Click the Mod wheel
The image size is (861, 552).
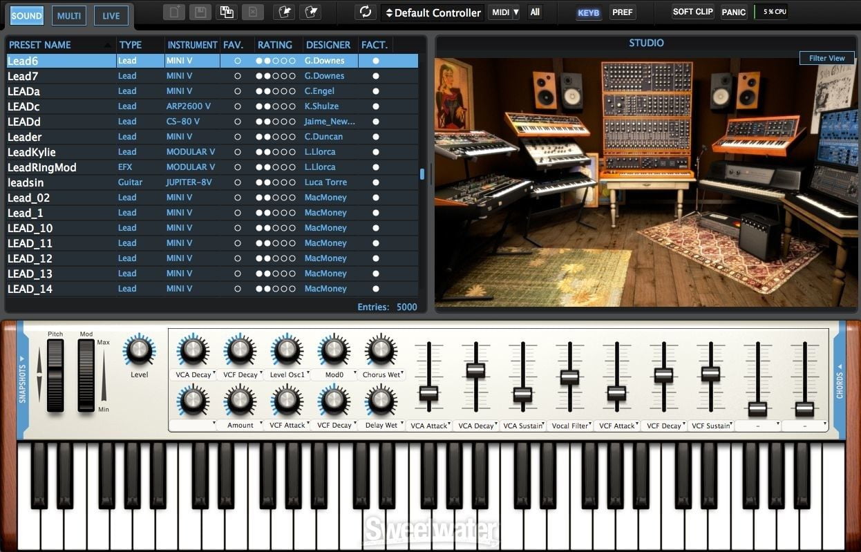pyautogui.click(x=86, y=375)
